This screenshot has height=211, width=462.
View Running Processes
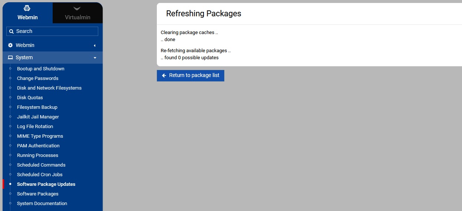(x=37, y=155)
